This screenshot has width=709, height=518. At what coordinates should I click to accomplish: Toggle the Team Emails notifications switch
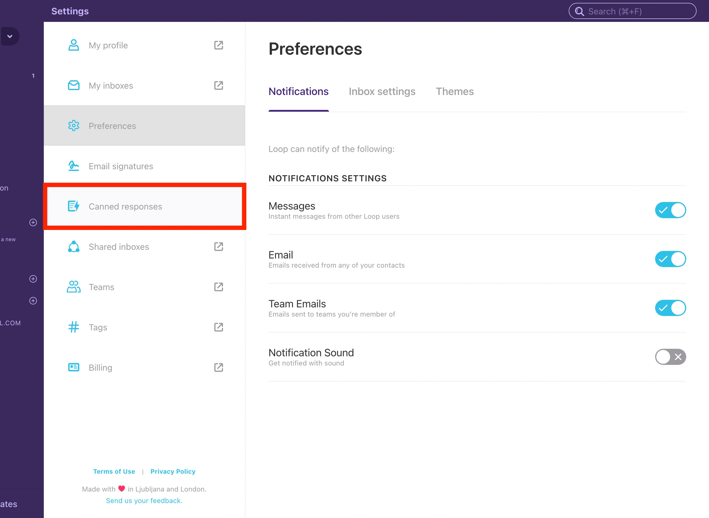point(670,308)
